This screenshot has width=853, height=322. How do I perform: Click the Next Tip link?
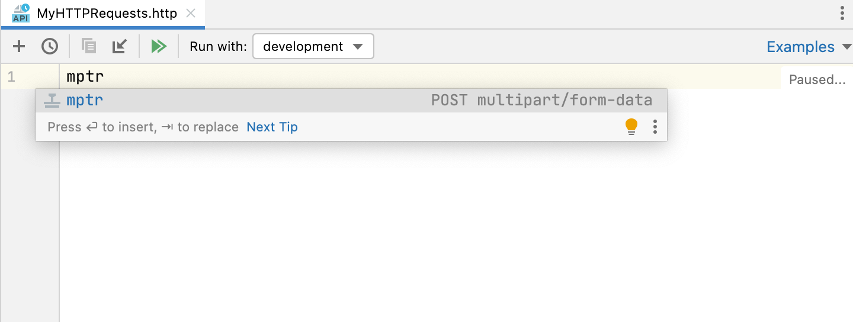coord(272,127)
